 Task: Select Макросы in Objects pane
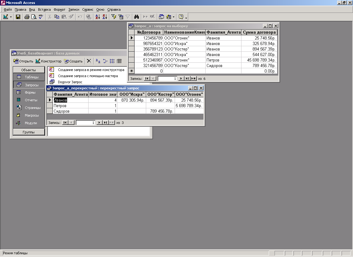point(29,115)
